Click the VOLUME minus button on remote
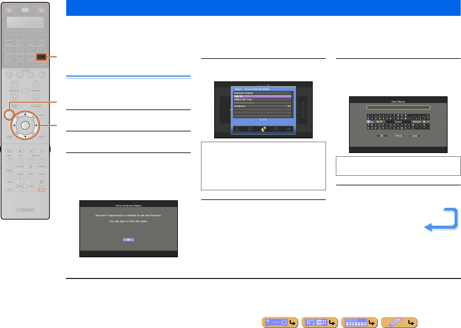 pos(36,97)
